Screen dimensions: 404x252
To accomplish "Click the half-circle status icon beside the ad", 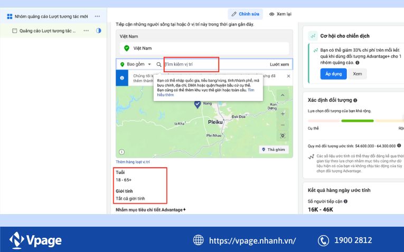I will pyautogui.click(x=98, y=31).
